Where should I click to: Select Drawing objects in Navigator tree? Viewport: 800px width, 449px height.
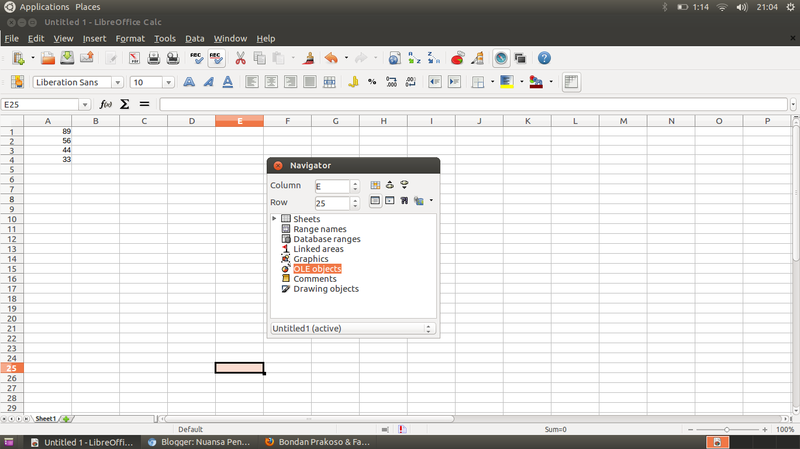pos(326,289)
